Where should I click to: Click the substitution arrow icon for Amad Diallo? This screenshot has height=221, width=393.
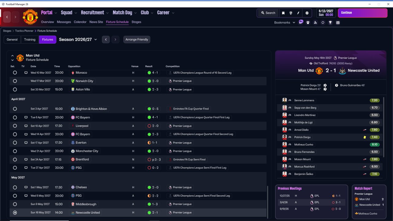(x=365, y=130)
